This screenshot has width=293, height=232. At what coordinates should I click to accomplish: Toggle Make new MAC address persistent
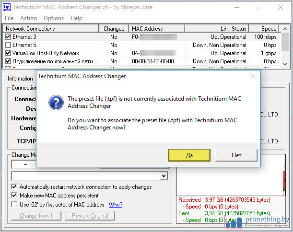(14, 196)
